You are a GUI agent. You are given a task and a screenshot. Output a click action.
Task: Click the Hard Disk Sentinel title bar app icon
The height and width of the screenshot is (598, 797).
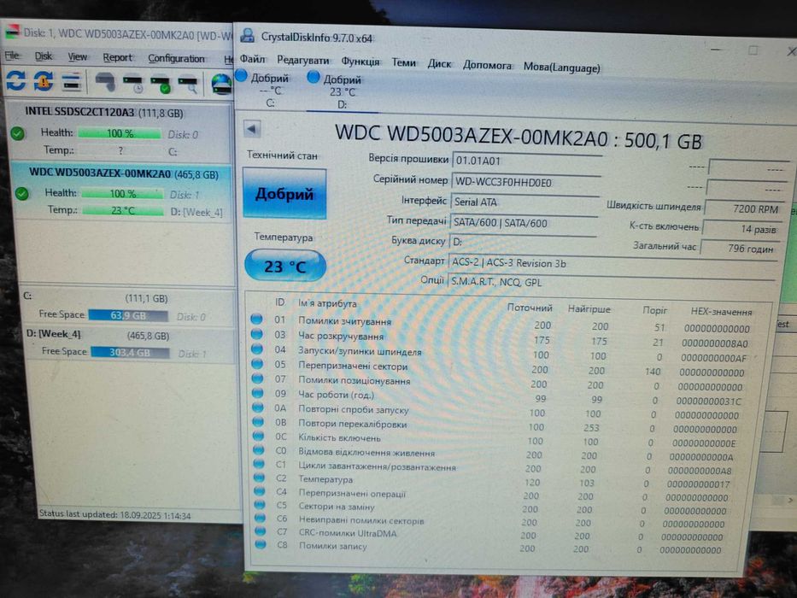[12, 31]
